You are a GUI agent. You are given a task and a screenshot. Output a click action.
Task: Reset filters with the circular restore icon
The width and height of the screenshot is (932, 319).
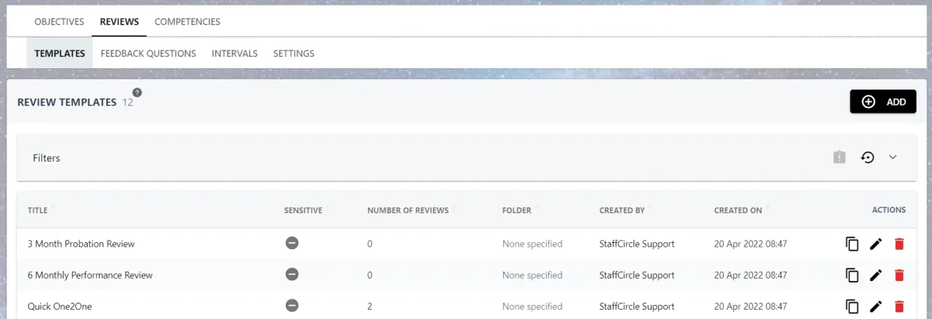pos(868,158)
